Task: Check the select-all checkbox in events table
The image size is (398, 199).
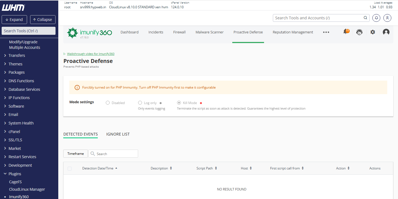Action: 70,168
